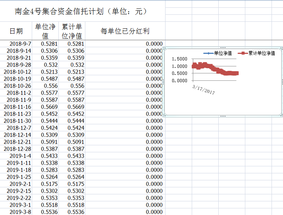The height and width of the screenshot is (215, 283).
Task: Click 累计单位净值 value 0.556 for 2018-10-26
Action: (72, 86)
